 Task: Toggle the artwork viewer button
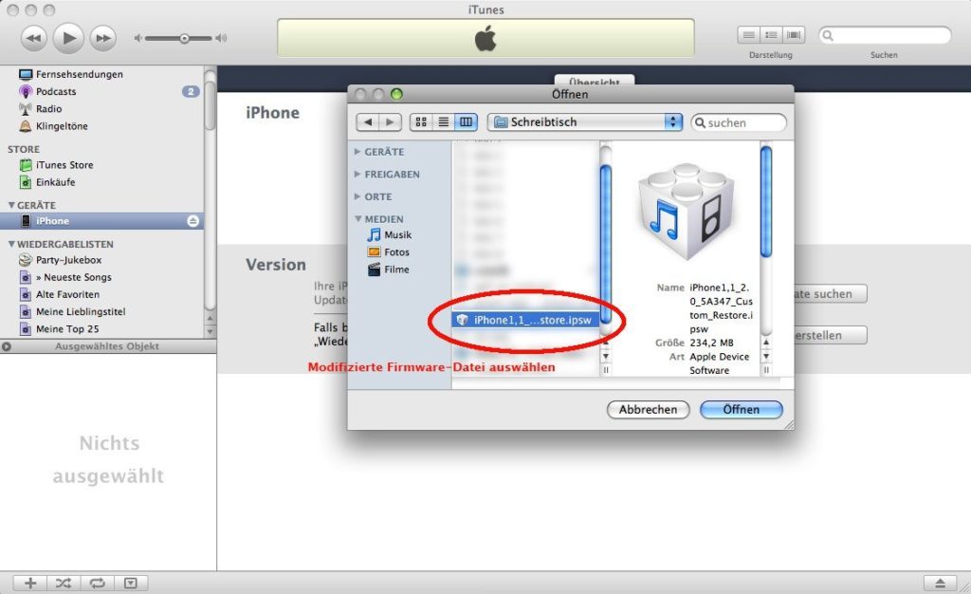[131, 583]
